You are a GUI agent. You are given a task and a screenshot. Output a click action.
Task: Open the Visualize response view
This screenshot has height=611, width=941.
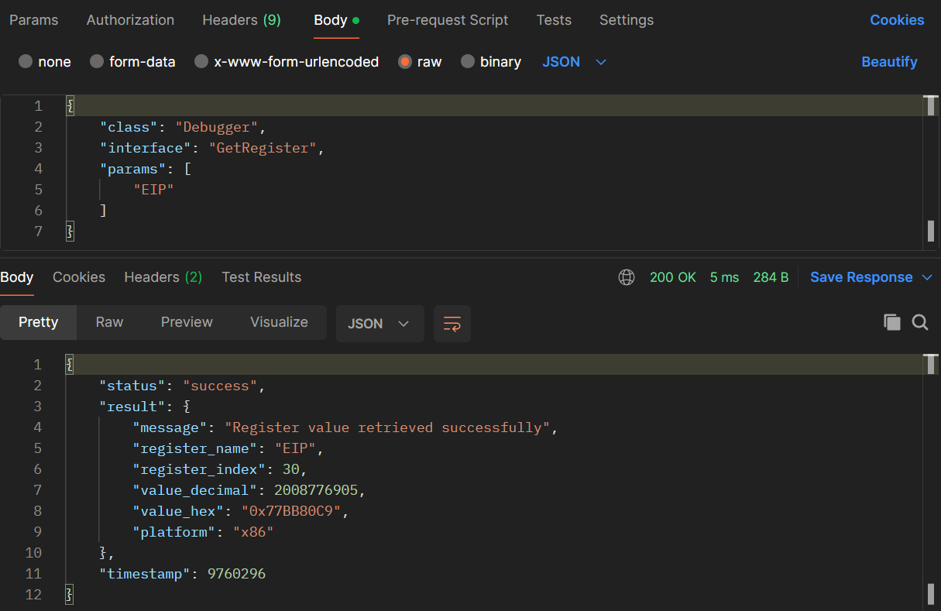pos(279,322)
